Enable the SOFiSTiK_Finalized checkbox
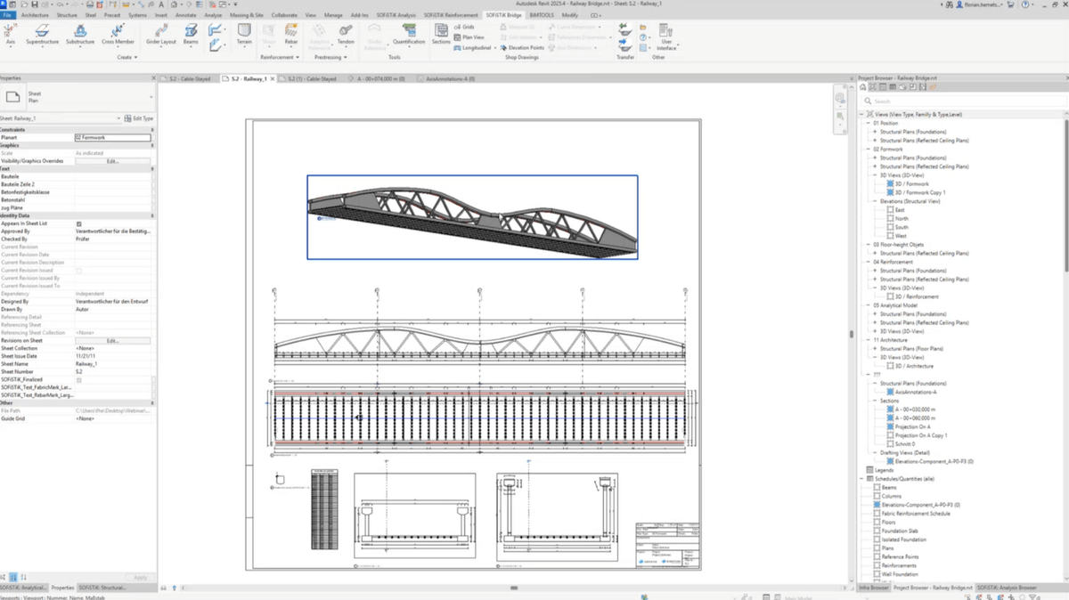The width and height of the screenshot is (1069, 600). [78, 382]
